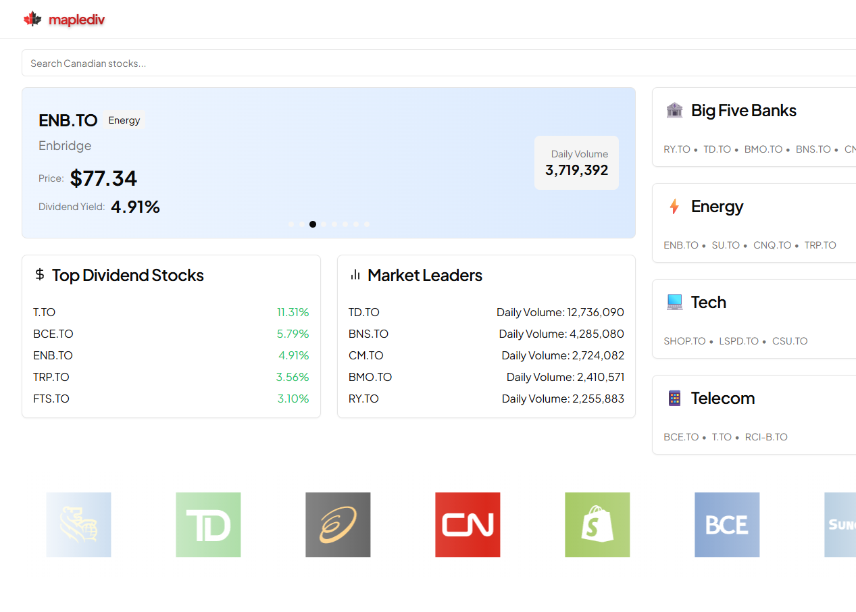This screenshot has height=612, width=856.
Task: Click the Energy lightning bolt icon
Action: (674, 206)
